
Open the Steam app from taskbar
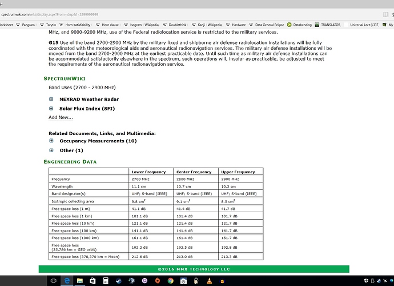pos(119,281)
